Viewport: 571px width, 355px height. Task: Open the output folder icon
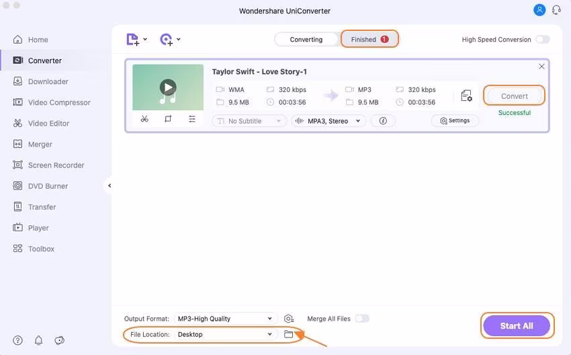pyautogui.click(x=288, y=334)
